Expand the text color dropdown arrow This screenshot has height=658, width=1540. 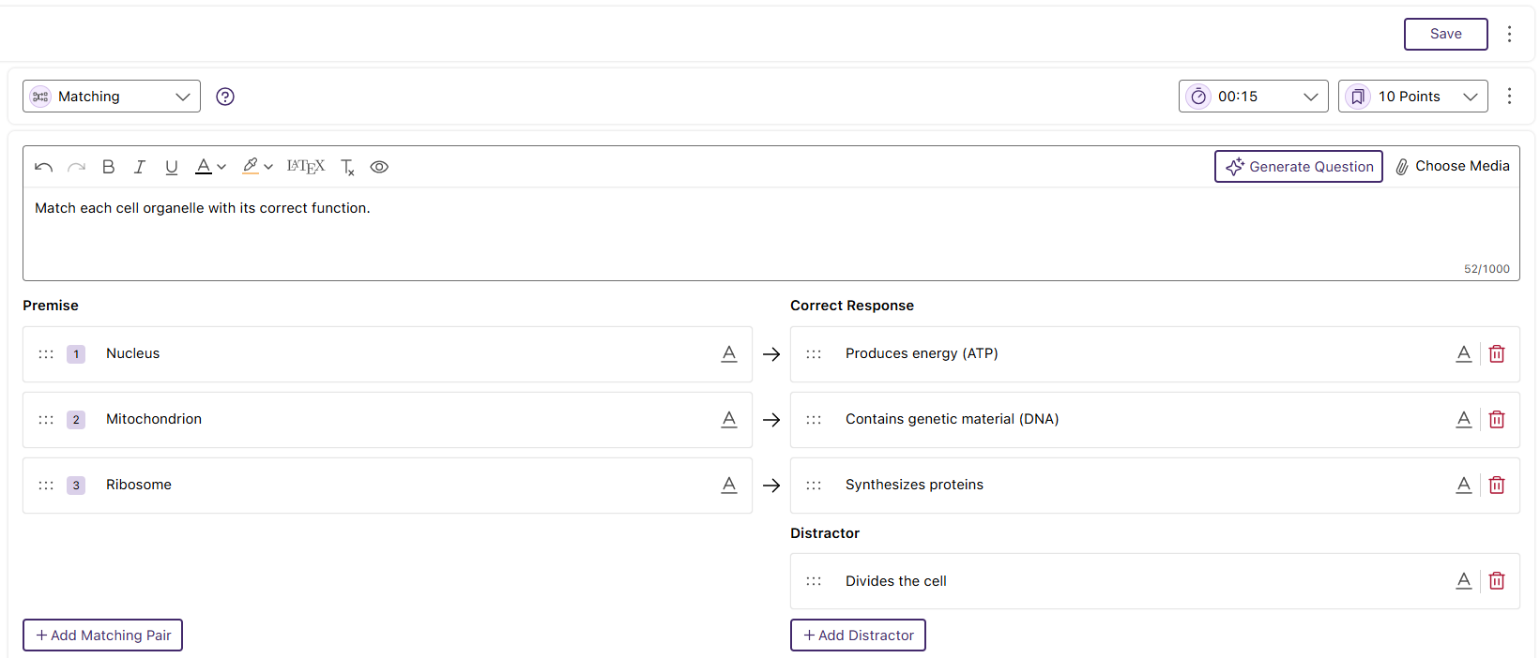tap(221, 167)
